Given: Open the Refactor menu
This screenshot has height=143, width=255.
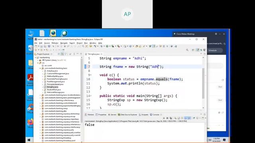Looking at the screenshot, I should (55, 43).
